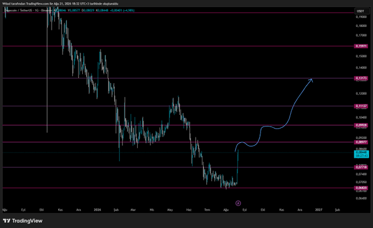The width and height of the screenshot is (373, 228).
Task: Click the first Kas label on time axis
Action: coord(60,210)
